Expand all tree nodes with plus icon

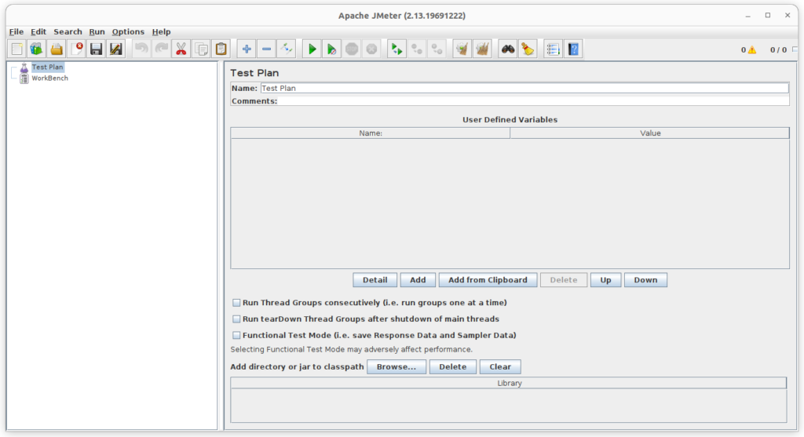tap(247, 49)
